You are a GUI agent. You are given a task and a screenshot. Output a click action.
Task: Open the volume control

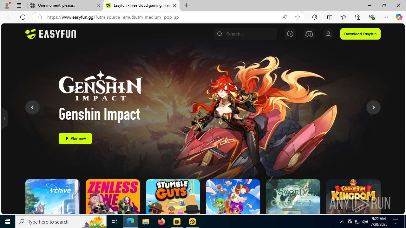pos(365,222)
